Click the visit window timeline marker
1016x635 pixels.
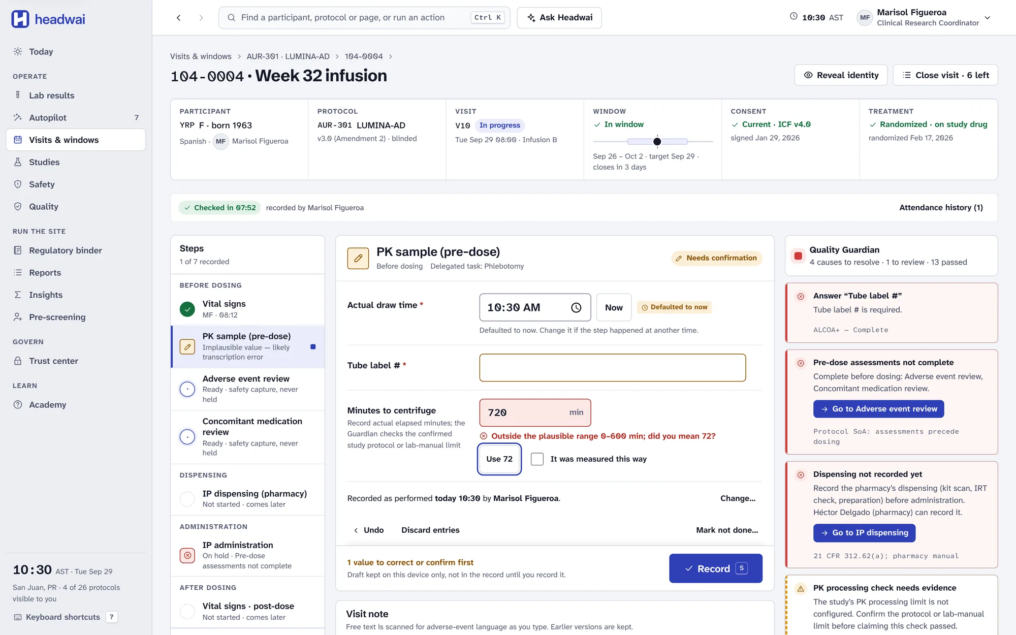tap(657, 142)
